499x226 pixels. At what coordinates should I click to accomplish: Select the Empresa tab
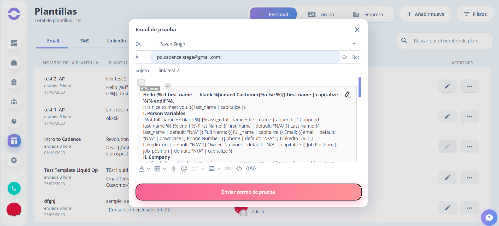tap(368, 14)
